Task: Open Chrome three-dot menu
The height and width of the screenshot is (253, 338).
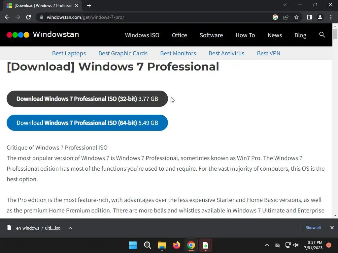Action: pos(331,17)
